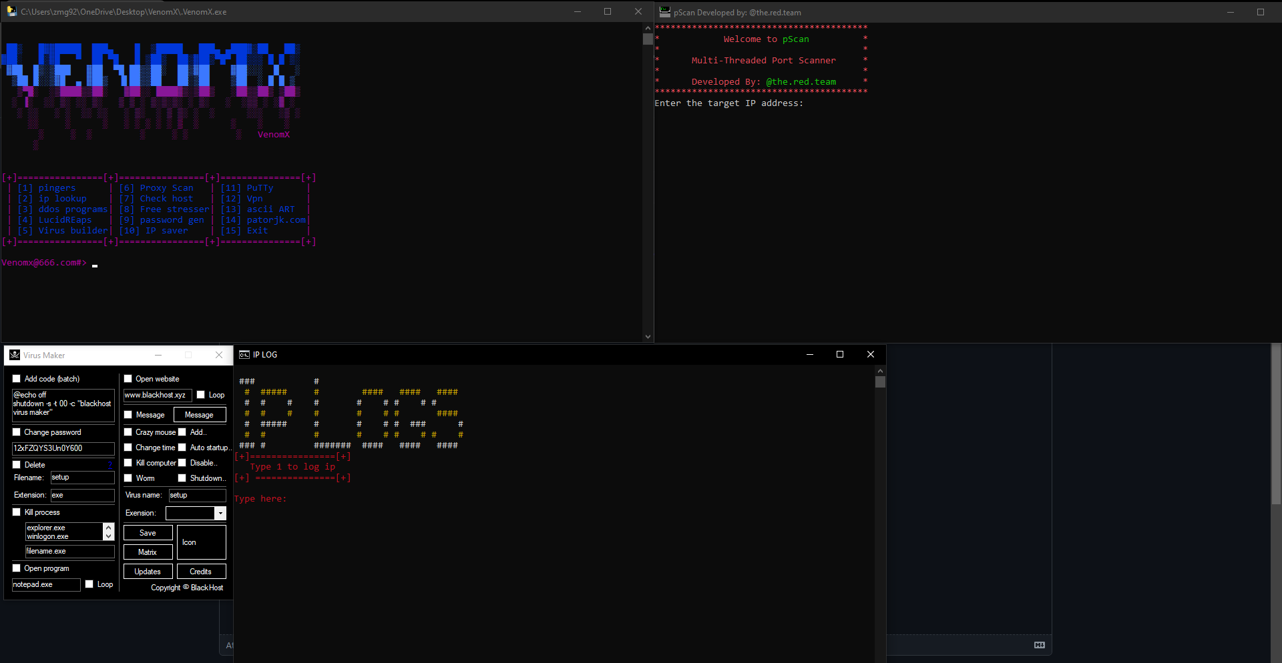Click the small icon in the bottom-right status bar
The width and height of the screenshot is (1282, 663).
pyautogui.click(x=1039, y=645)
